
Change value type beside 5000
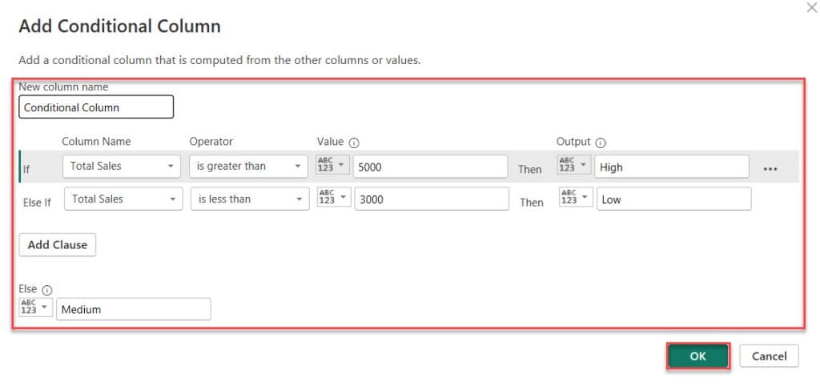[x=332, y=165]
